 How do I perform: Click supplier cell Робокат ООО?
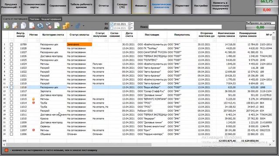click(152, 111)
